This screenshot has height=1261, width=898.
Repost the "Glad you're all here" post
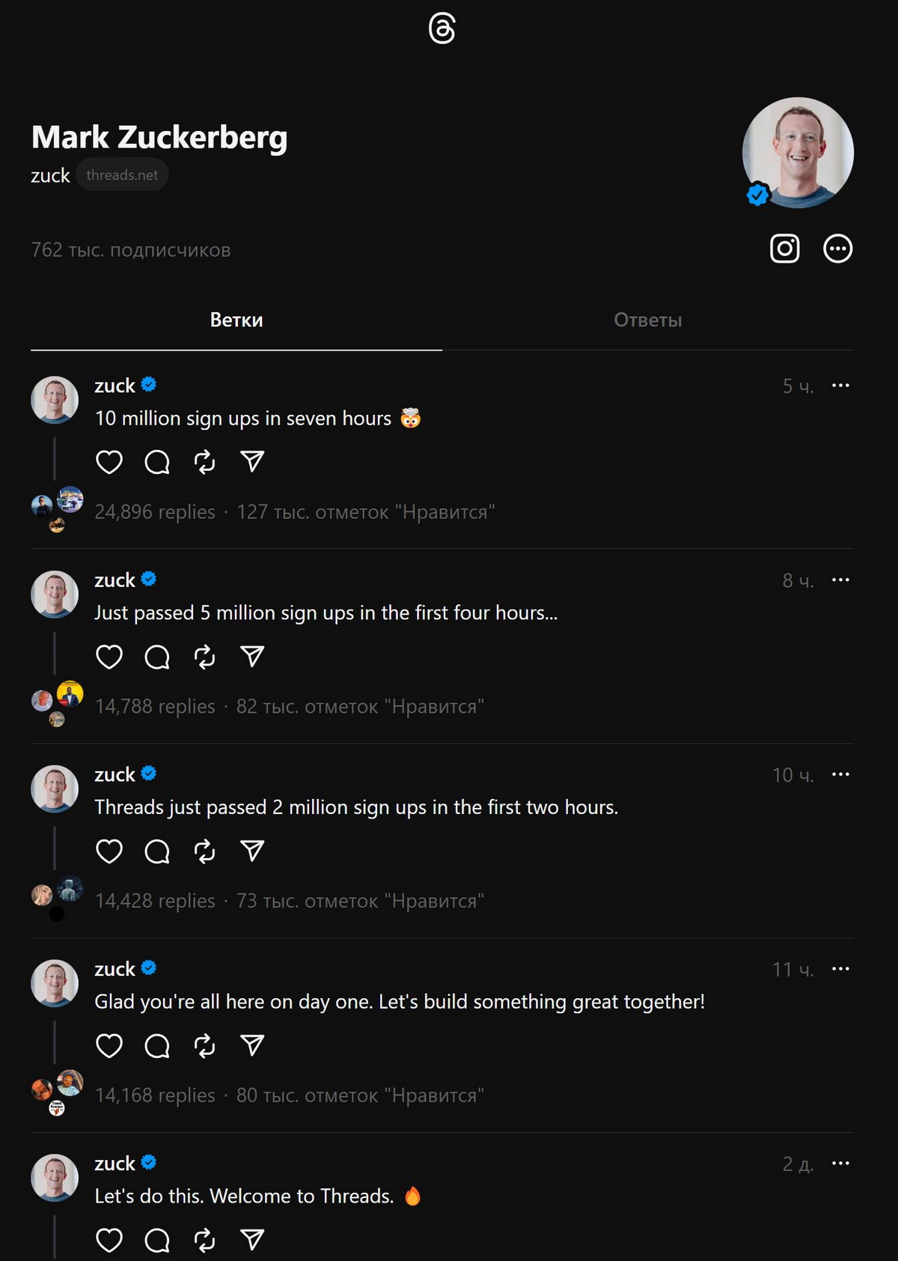click(x=204, y=1046)
